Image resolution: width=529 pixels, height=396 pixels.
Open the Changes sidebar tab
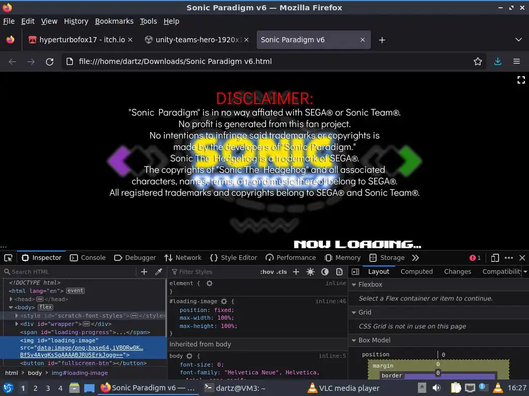pyautogui.click(x=458, y=272)
